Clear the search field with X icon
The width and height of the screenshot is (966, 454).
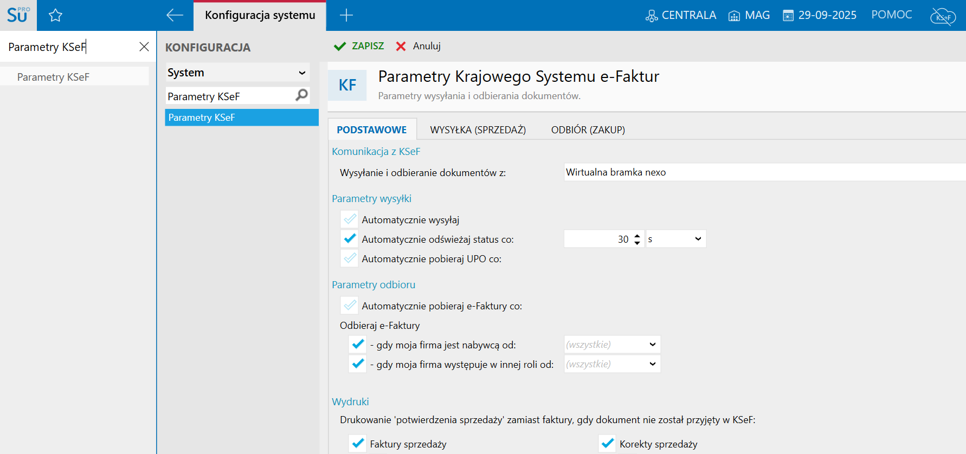pyautogui.click(x=144, y=47)
